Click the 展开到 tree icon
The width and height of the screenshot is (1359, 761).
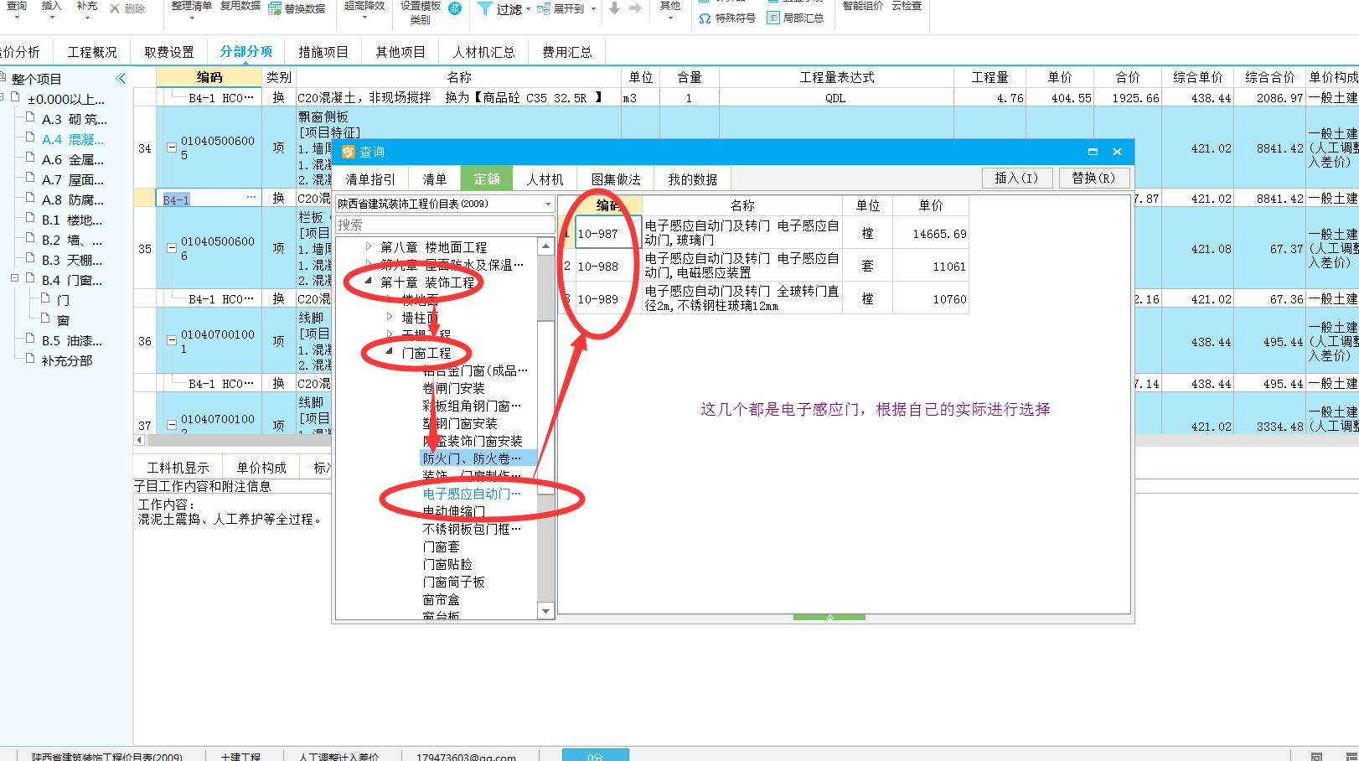click(x=543, y=8)
